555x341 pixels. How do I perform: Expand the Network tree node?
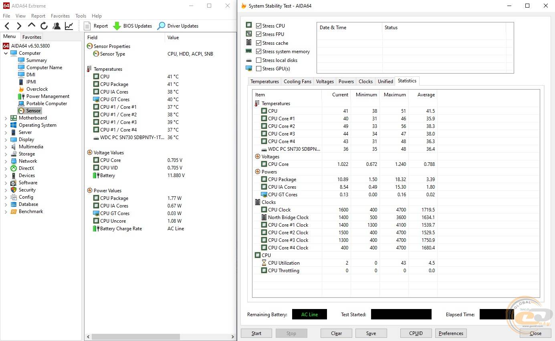6,161
